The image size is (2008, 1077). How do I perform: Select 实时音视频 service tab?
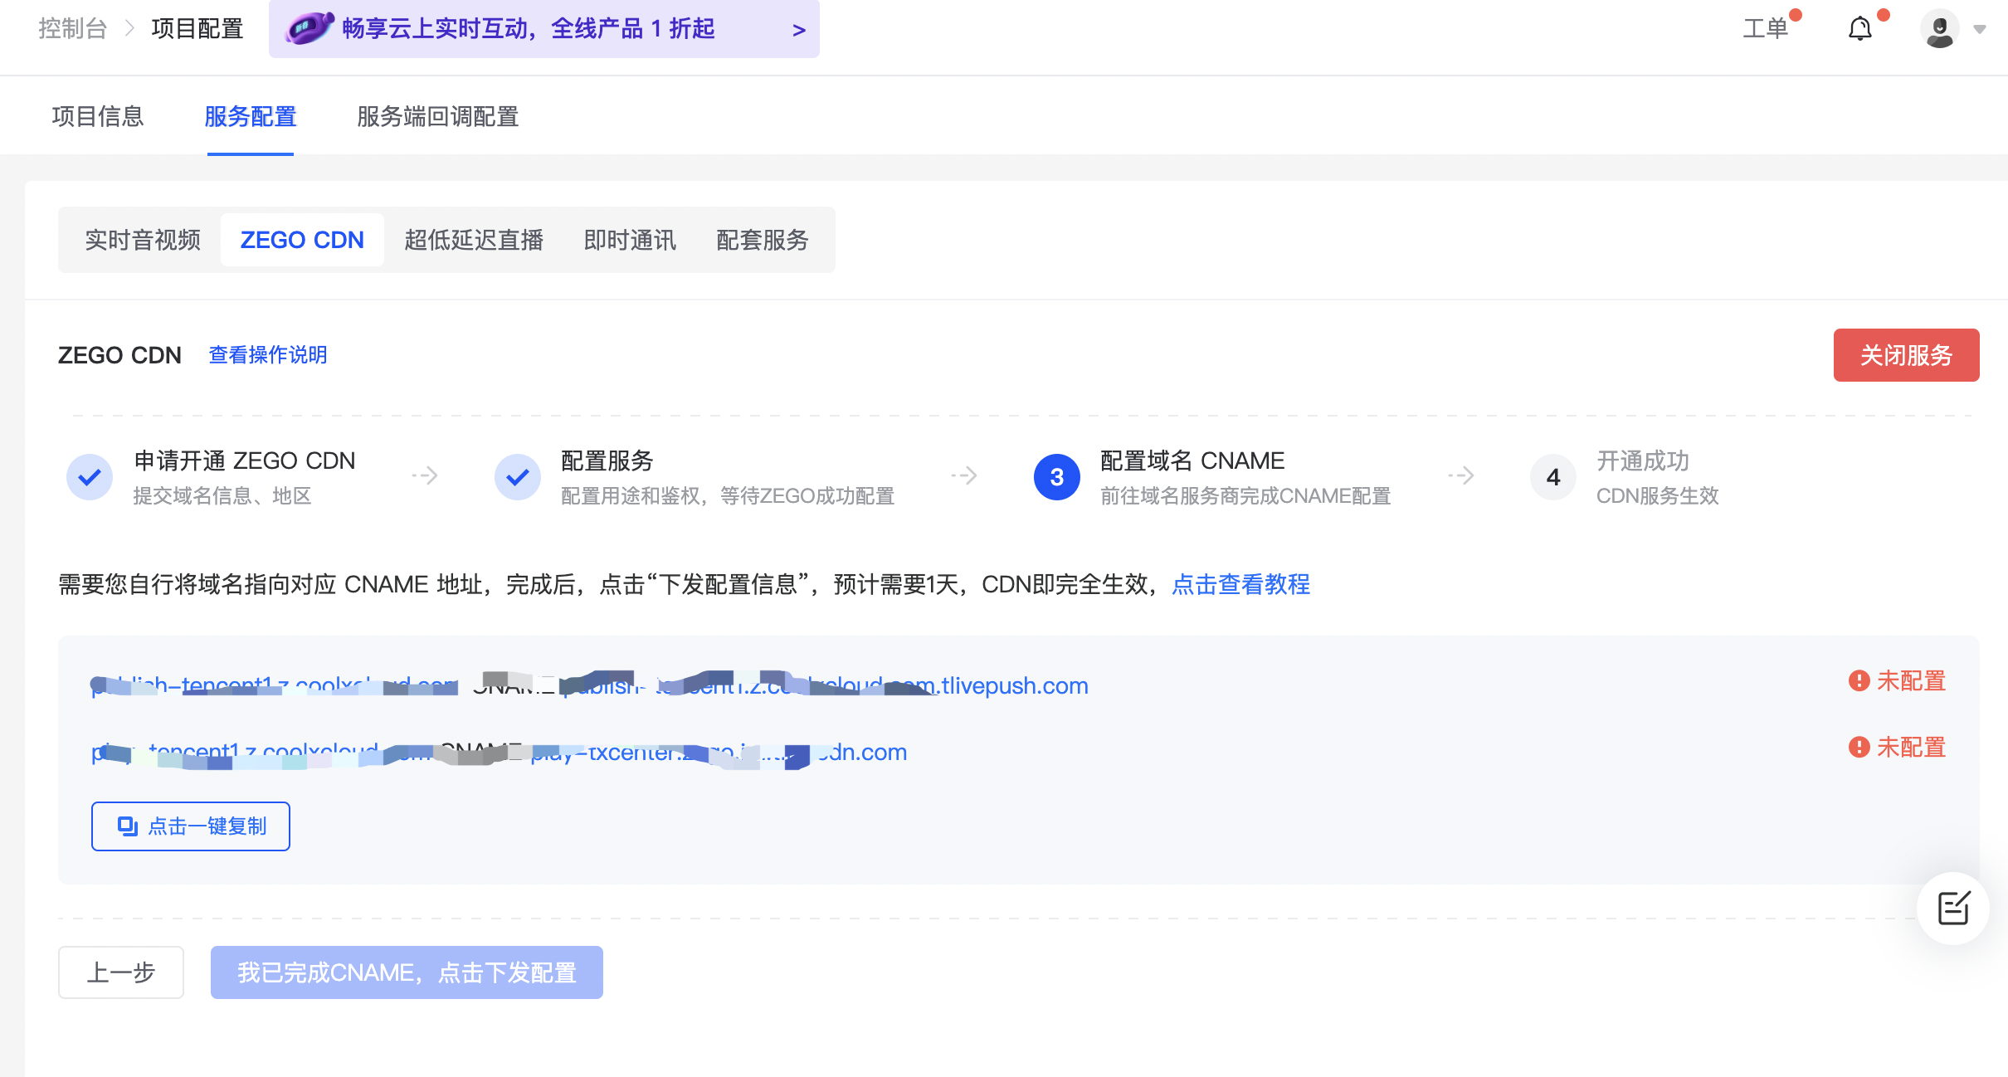[143, 240]
